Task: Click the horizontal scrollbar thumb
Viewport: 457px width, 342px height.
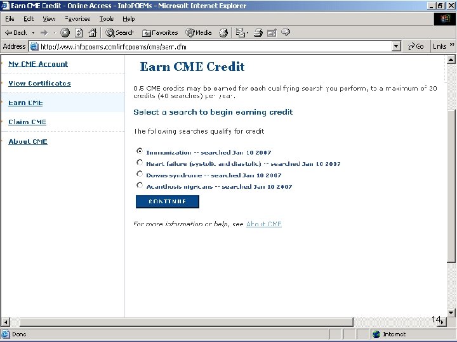Action: click(186, 322)
